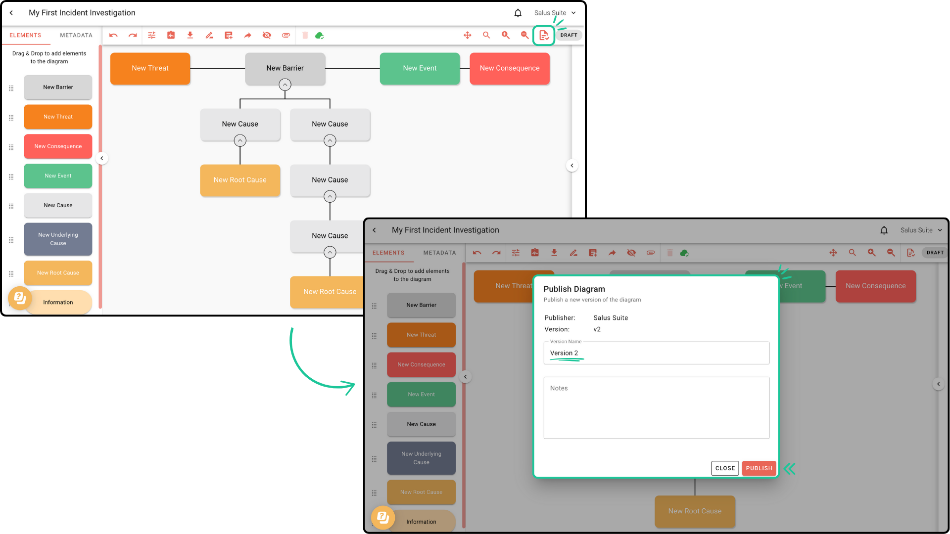Click the undo arrow in top toolbar
The height and width of the screenshot is (534, 950).
point(113,35)
